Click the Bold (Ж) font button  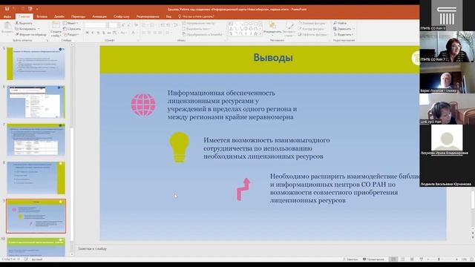tap(88, 33)
